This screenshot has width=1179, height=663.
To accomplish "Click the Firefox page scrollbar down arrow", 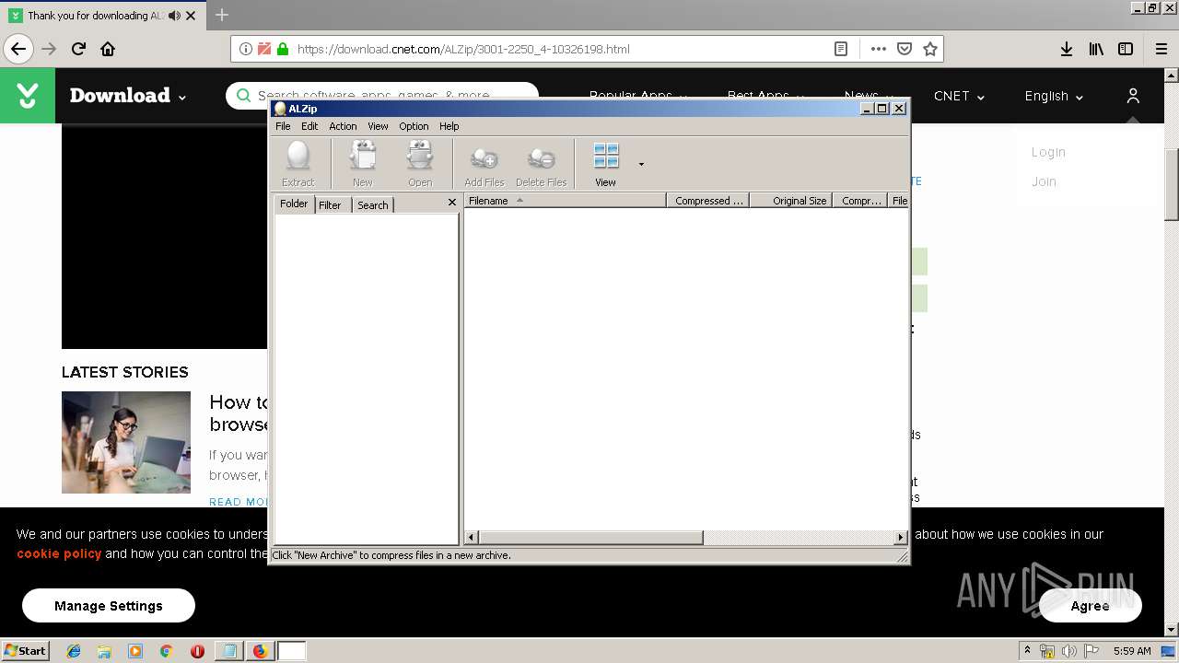I will (x=1172, y=630).
